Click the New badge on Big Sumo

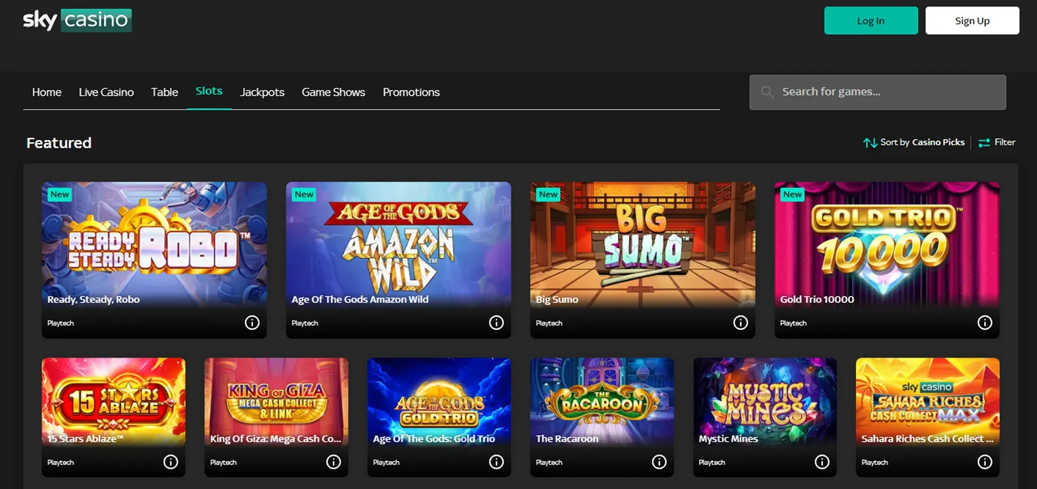[548, 195]
